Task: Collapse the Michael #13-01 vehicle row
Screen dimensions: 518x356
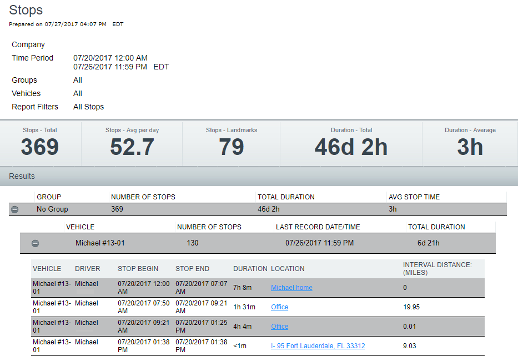Action: pos(35,243)
